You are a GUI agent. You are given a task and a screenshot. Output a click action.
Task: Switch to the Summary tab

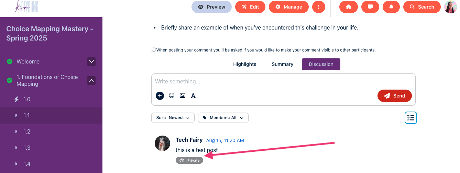click(282, 64)
